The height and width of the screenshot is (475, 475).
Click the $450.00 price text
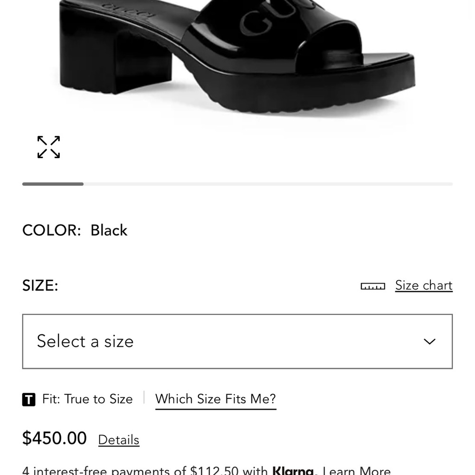(54, 438)
